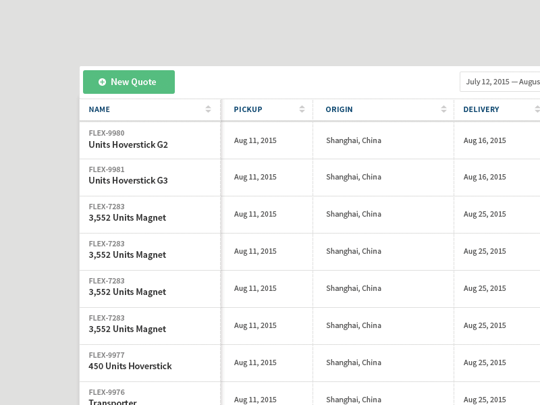Viewport: 540px width, 405px height.
Task: Create a New Quote
Action: pyautogui.click(x=129, y=82)
